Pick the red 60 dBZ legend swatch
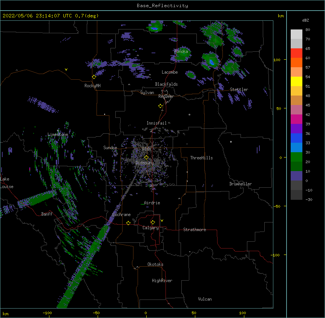The height and width of the screenshot is (318, 325). (296, 53)
